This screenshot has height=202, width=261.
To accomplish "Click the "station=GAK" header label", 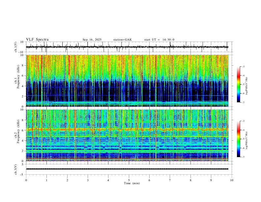I will tap(122, 40).
